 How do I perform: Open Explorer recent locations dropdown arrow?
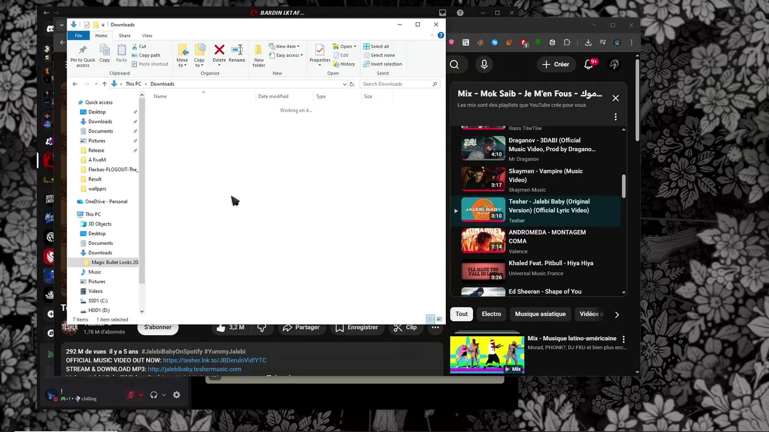pos(96,84)
